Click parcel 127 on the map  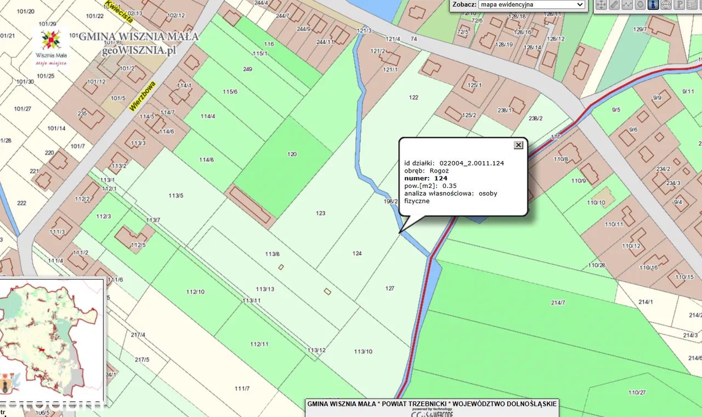pos(390,288)
